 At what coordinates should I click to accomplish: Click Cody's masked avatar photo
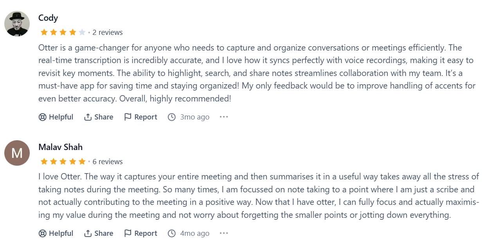pyautogui.click(x=17, y=24)
